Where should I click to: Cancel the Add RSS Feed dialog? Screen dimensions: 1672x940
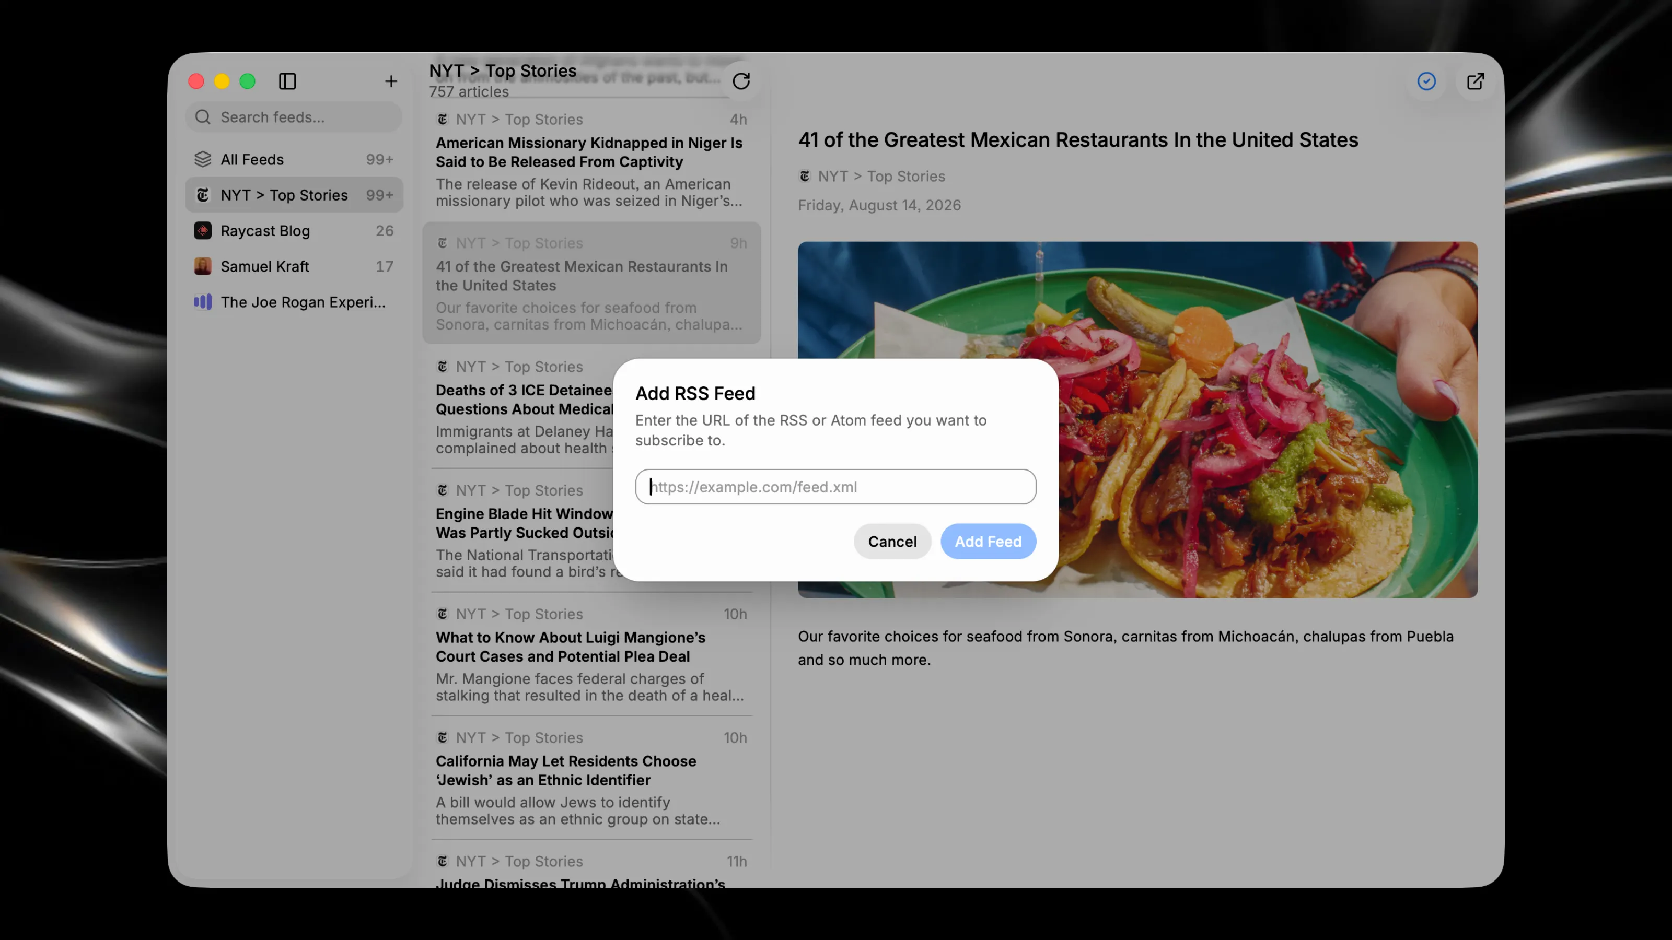[x=892, y=541]
